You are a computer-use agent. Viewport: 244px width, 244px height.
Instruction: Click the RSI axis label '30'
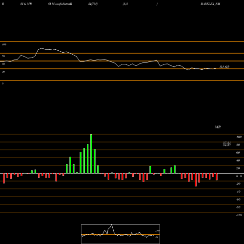(3, 72)
